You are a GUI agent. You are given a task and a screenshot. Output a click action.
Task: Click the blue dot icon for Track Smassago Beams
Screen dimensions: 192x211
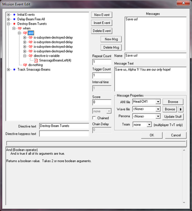14,69
